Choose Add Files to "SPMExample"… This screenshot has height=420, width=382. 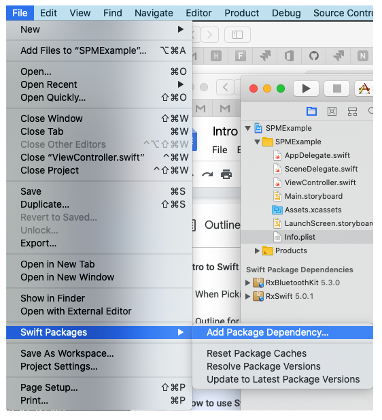pos(99,50)
